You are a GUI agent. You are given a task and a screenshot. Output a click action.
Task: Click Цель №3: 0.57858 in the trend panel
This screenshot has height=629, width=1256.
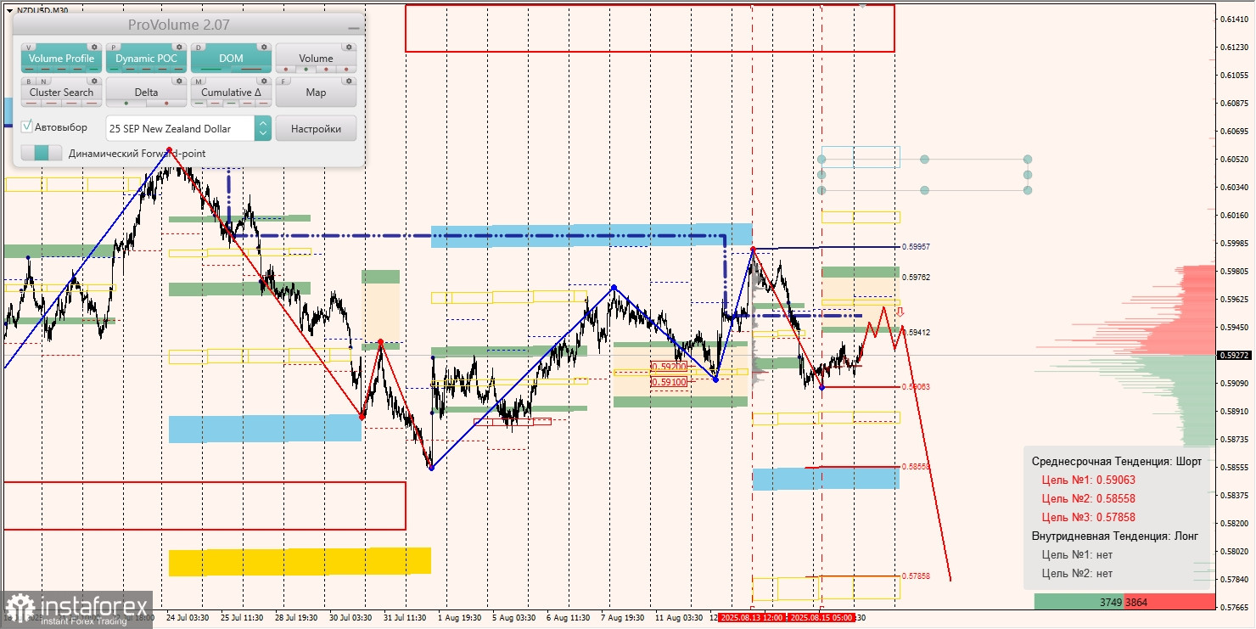(1088, 517)
